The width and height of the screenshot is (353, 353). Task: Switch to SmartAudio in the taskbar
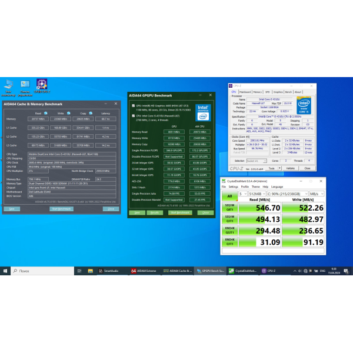(109, 271)
